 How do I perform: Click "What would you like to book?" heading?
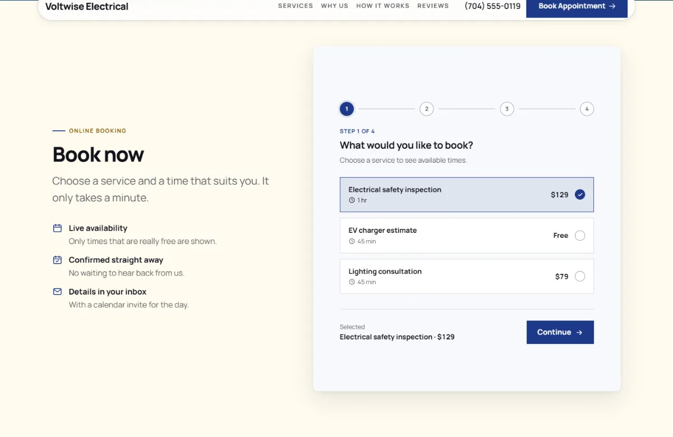(407, 145)
